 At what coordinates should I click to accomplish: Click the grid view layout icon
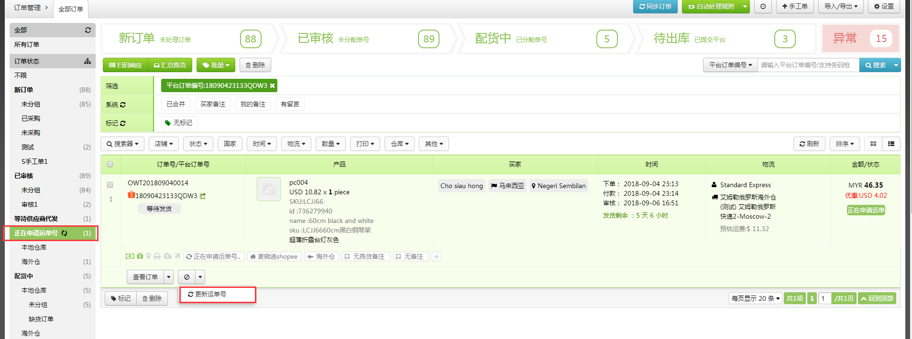tap(873, 144)
